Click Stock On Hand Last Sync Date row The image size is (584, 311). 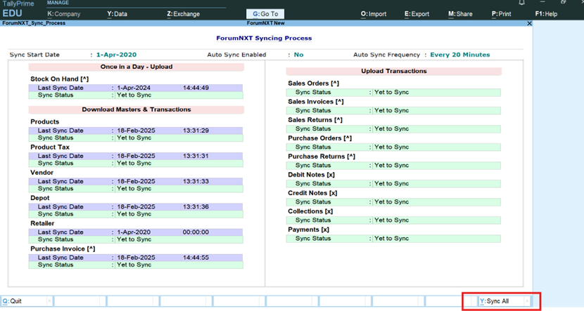pyautogui.click(x=136, y=88)
